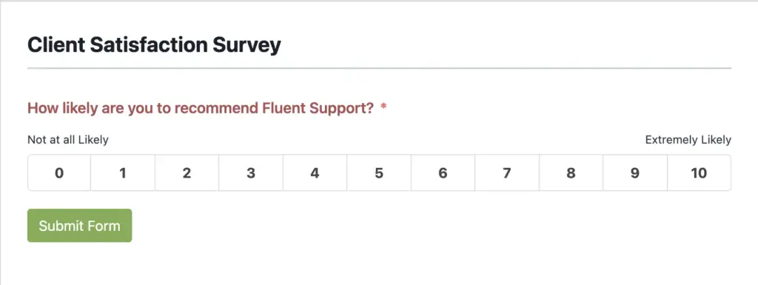The width and height of the screenshot is (758, 285).
Task: Select the 3 rating option
Action: pos(251,173)
